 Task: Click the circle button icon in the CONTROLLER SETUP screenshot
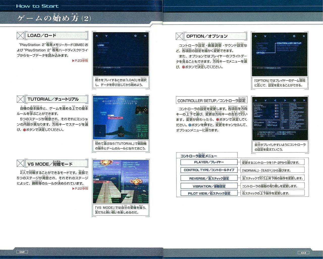294,100
